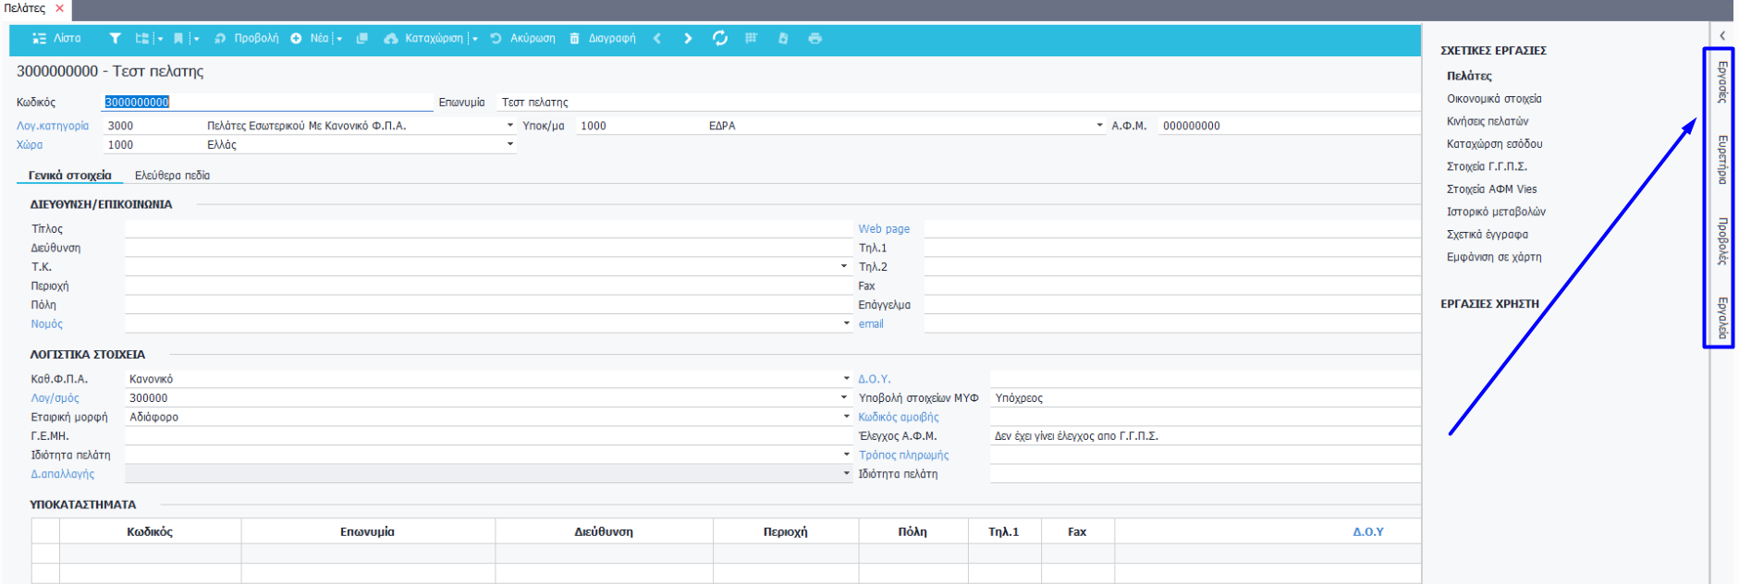Go to previous record arrow

(x=657, y=39)
